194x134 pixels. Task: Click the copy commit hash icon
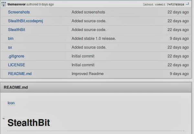pos(188,5)
